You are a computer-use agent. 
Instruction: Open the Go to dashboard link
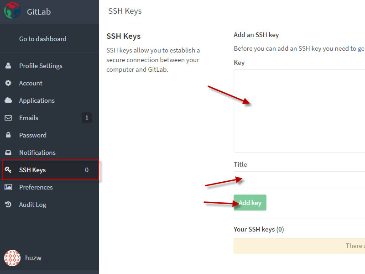point(42,39)
